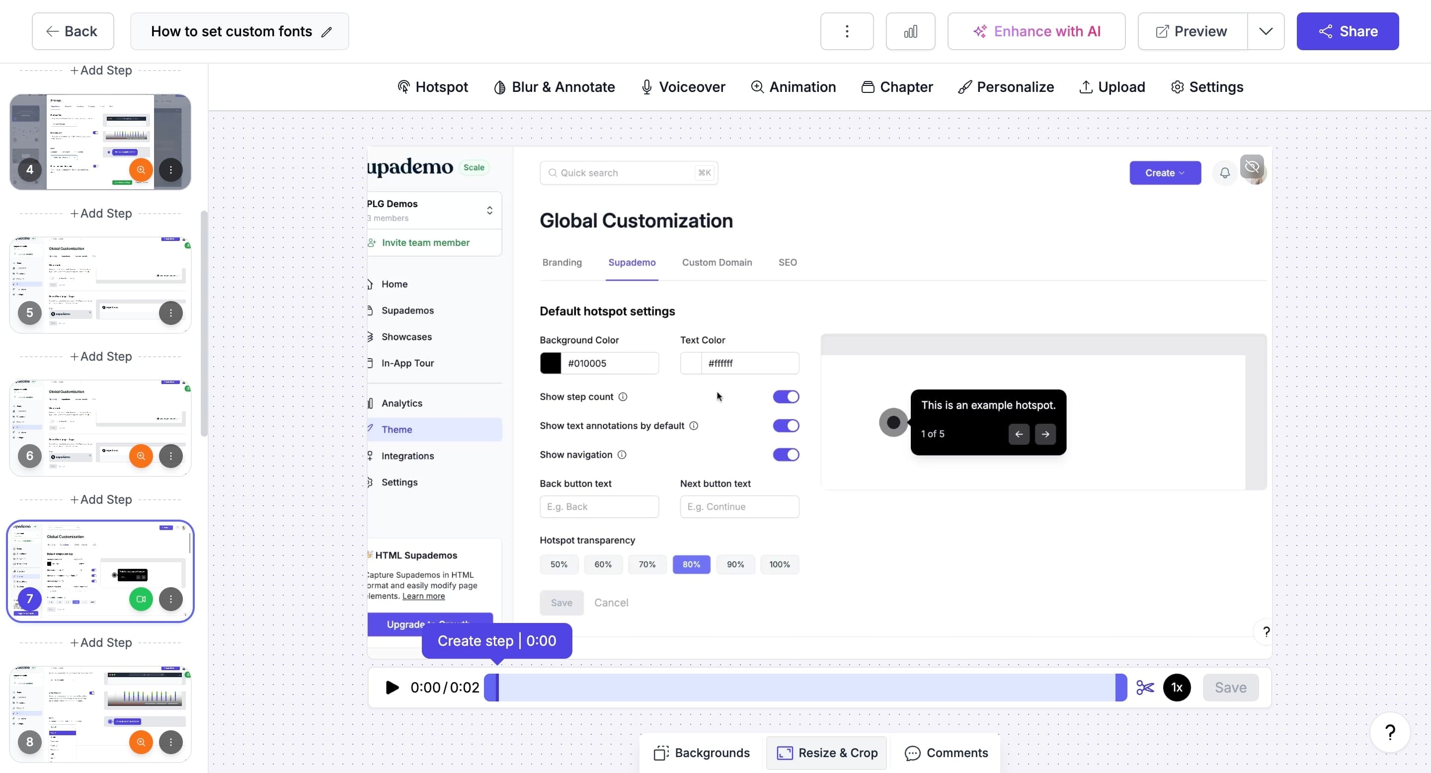Open the Animation tool
This screenshot has width=1431, height=773.
794,87
